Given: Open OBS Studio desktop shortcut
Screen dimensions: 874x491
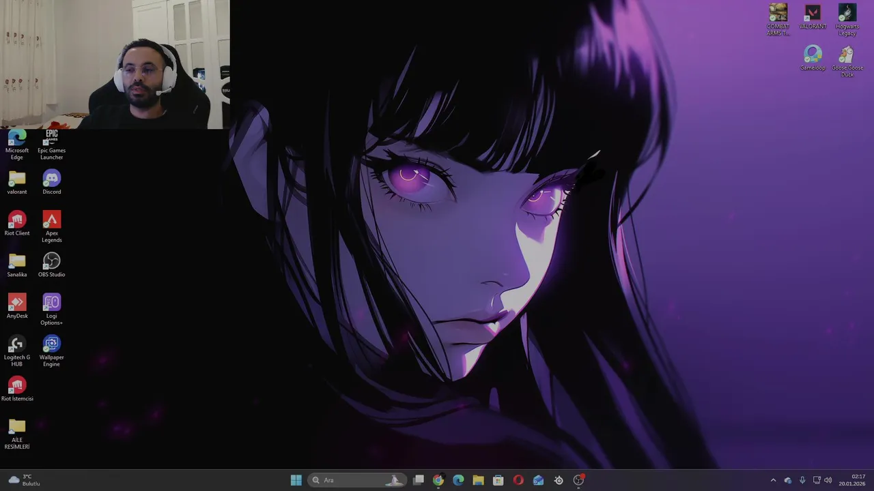Looking at the screenshot, I should point(51,265).
